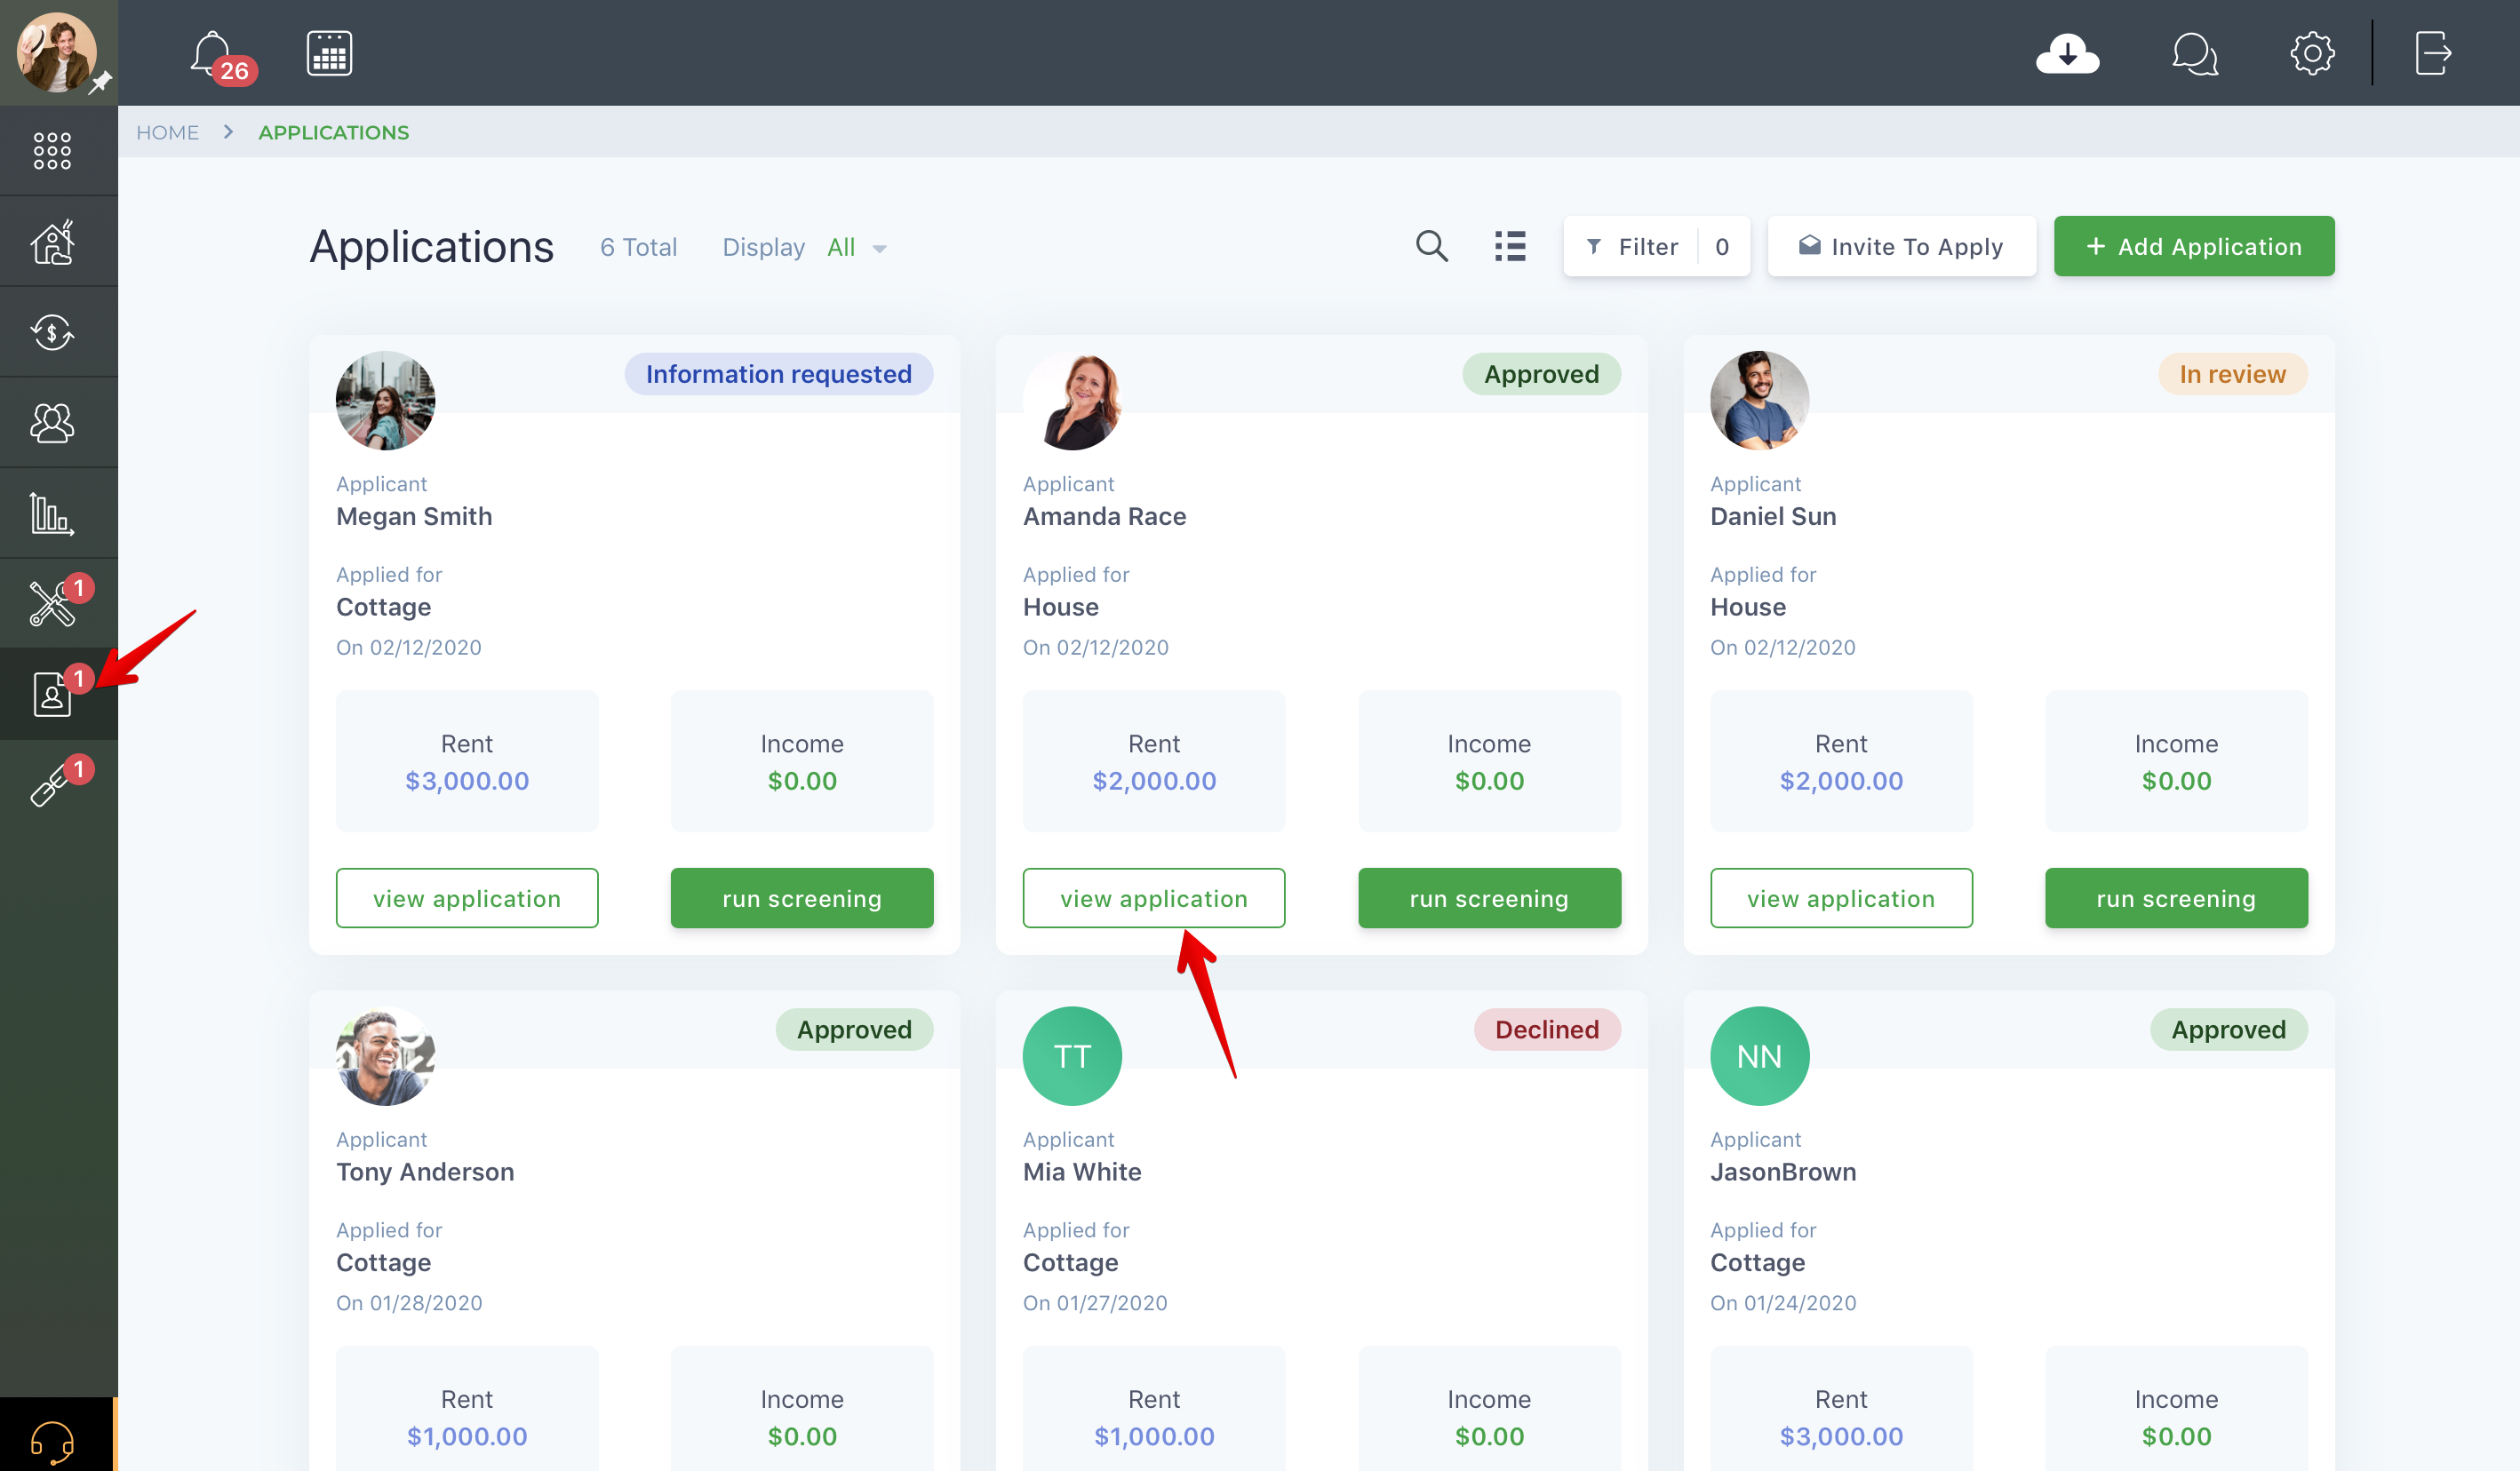The image size is (2520, 1471).
Task: Click JasonBrown's Approved badge
Action: (2228, 1029)
